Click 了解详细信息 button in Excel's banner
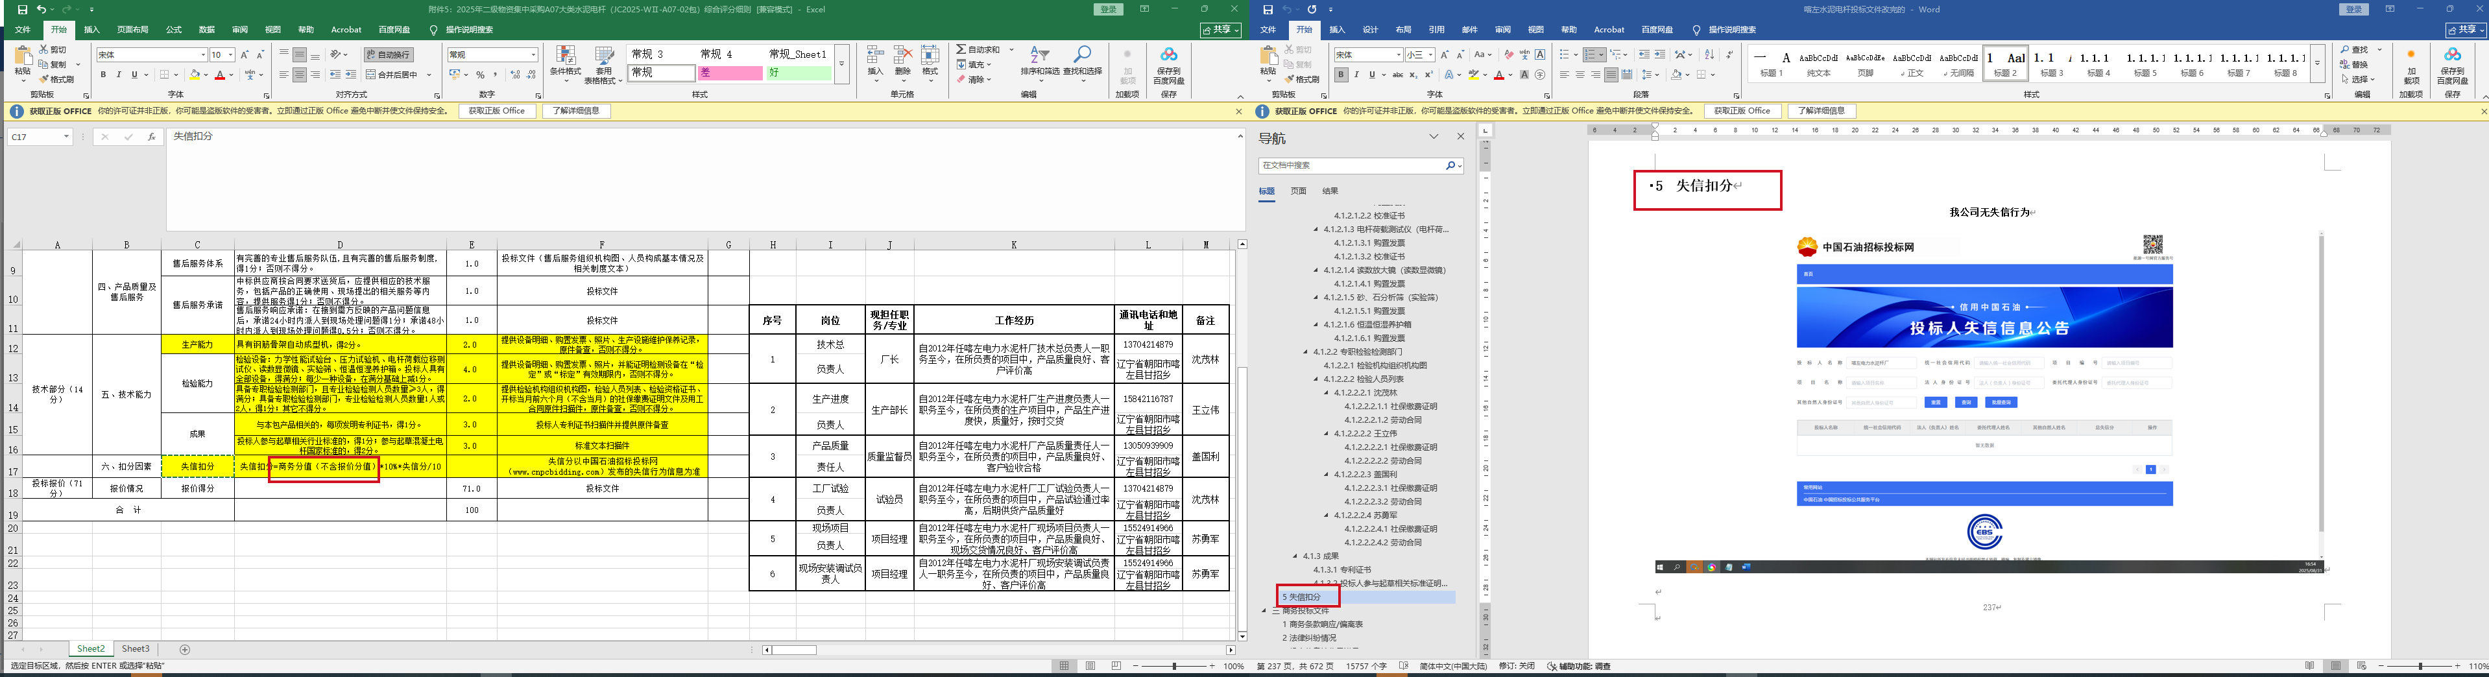Screen dimensions: 2489x677 click(x=576, y=111)
